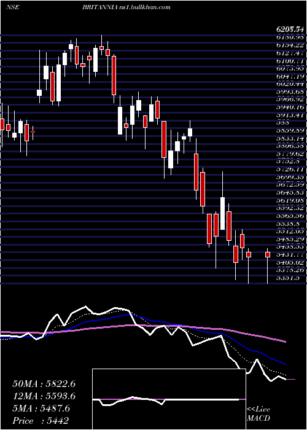The height and width of the screenshot is (430, 307).
Task: Select the 5966.92 price axis label
Action: point(290,100)
